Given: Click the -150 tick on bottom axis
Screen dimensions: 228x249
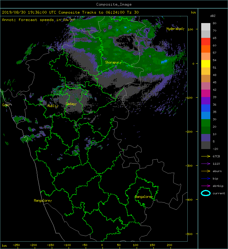Looking at the screenshot, I should tap(50, 245).
